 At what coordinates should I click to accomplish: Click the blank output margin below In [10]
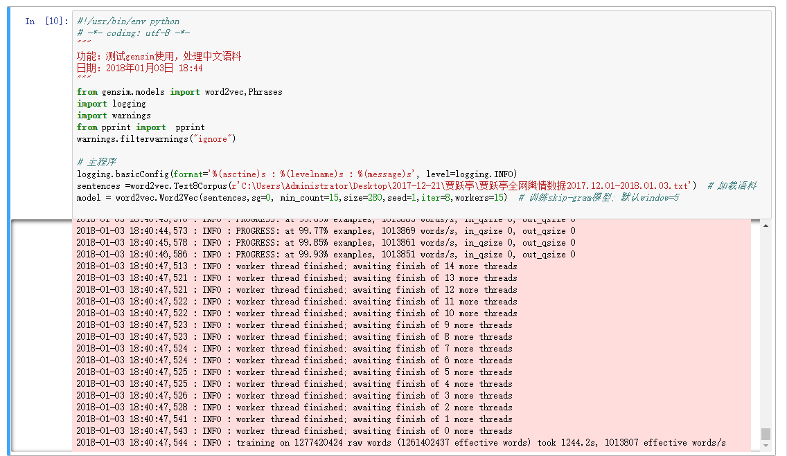[42, 332]
